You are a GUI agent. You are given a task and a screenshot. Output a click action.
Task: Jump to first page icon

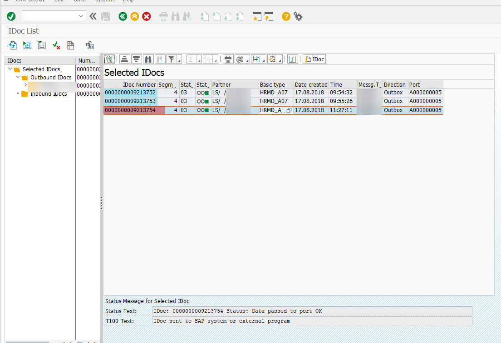pyautogui.click(x=204, y=16)
